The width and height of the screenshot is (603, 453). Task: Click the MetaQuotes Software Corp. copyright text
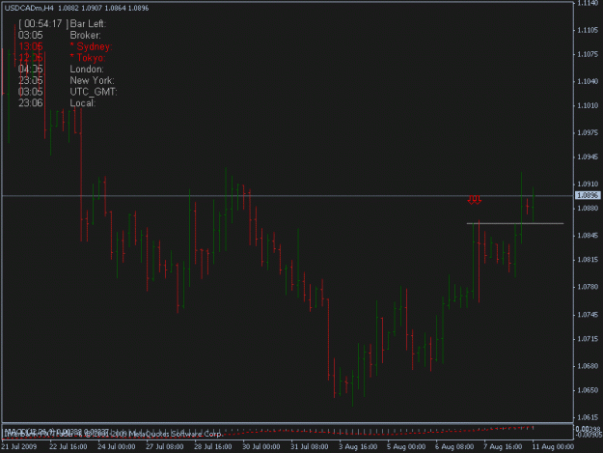coord(176,434)
